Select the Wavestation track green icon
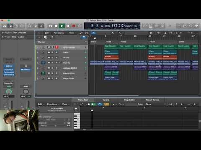Viewport: 201px width, 150px height. (43, 73)
